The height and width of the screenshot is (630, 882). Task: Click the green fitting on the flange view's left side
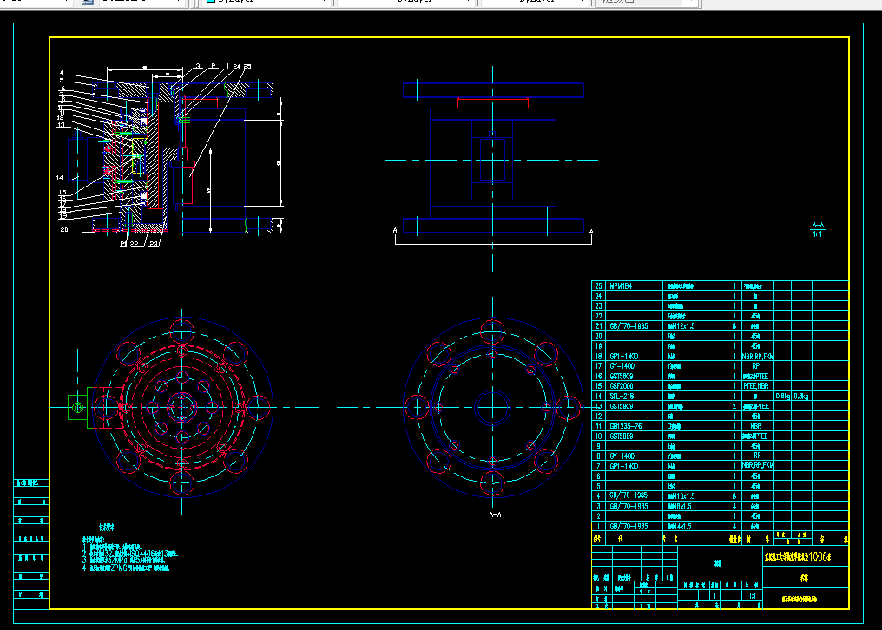[77, 407]
